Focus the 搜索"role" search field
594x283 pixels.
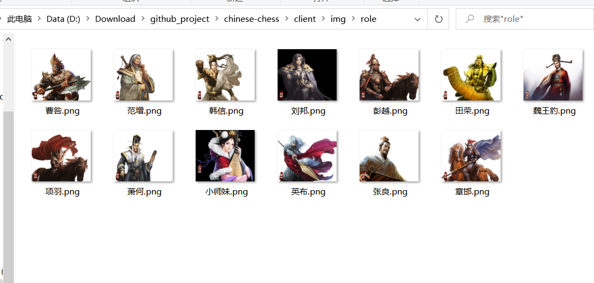point(525,19)
